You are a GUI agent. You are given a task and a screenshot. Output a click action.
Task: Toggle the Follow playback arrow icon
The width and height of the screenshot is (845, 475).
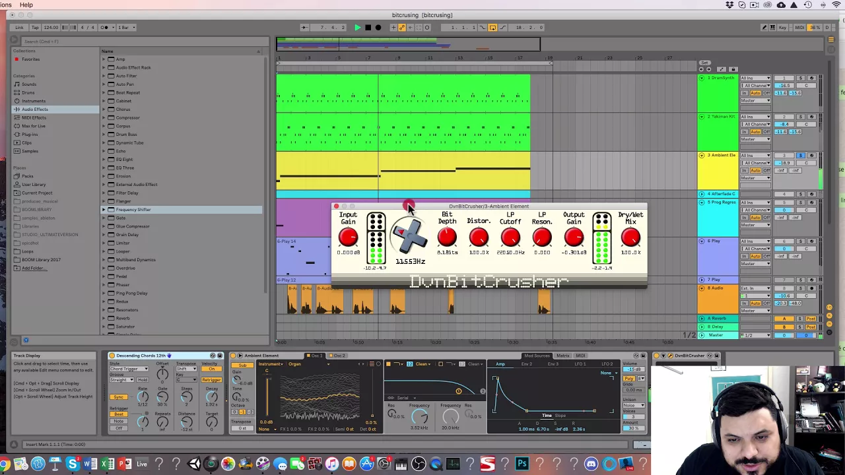304,28
